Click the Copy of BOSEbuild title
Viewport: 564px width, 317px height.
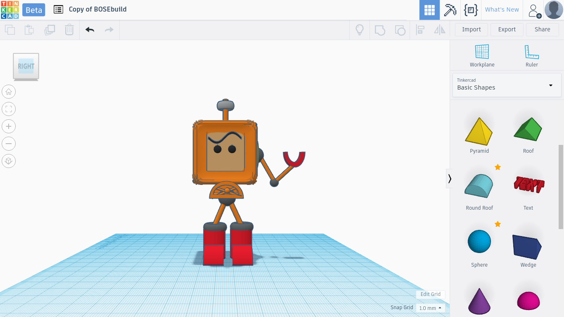coord(97,9)
